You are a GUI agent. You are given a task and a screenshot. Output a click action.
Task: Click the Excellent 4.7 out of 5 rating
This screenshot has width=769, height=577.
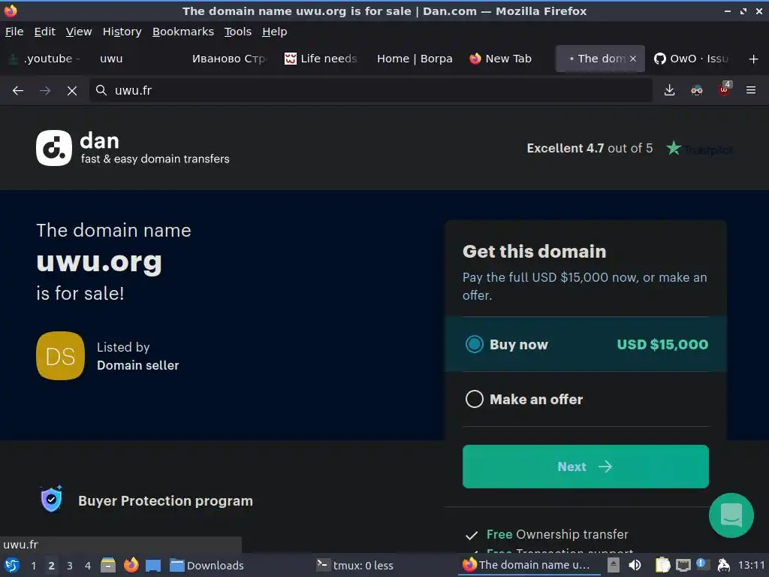[590, 148]
